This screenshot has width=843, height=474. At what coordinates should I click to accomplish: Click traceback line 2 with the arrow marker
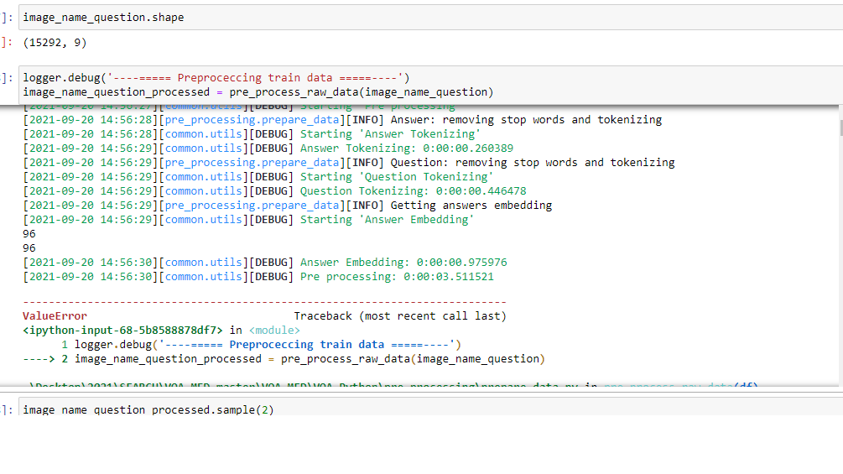284,359
